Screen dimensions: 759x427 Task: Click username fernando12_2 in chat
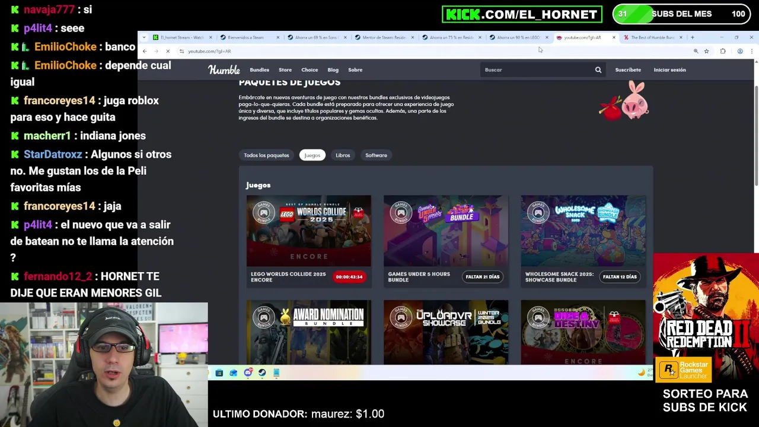pos(58,276)
